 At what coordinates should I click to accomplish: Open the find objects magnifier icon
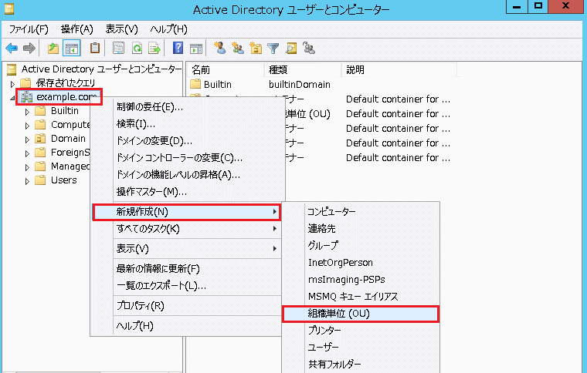click(291, 48)
